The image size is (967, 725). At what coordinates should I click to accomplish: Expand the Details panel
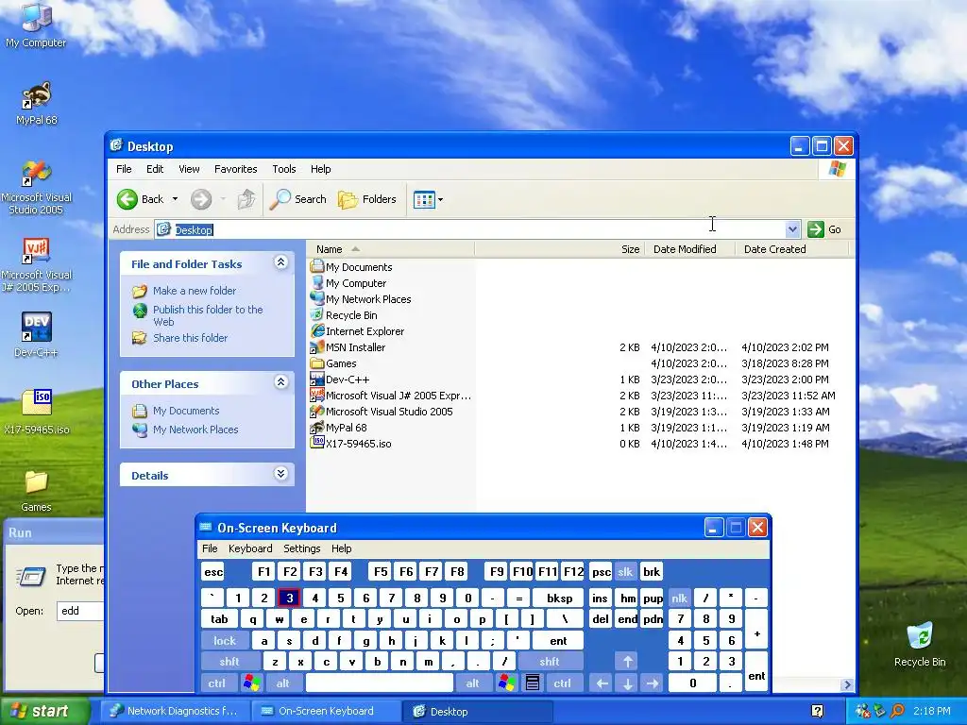[280, 474]
